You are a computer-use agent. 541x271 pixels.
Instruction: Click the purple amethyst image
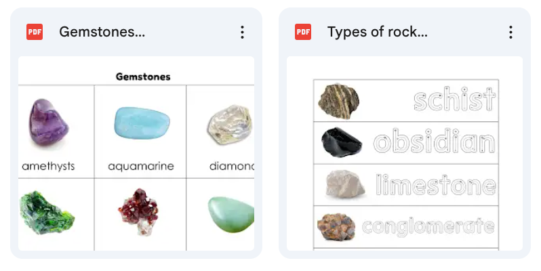[48, 123]
